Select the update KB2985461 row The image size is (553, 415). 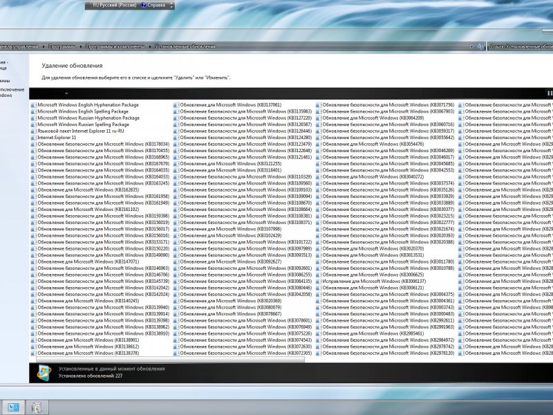(370, 333)
